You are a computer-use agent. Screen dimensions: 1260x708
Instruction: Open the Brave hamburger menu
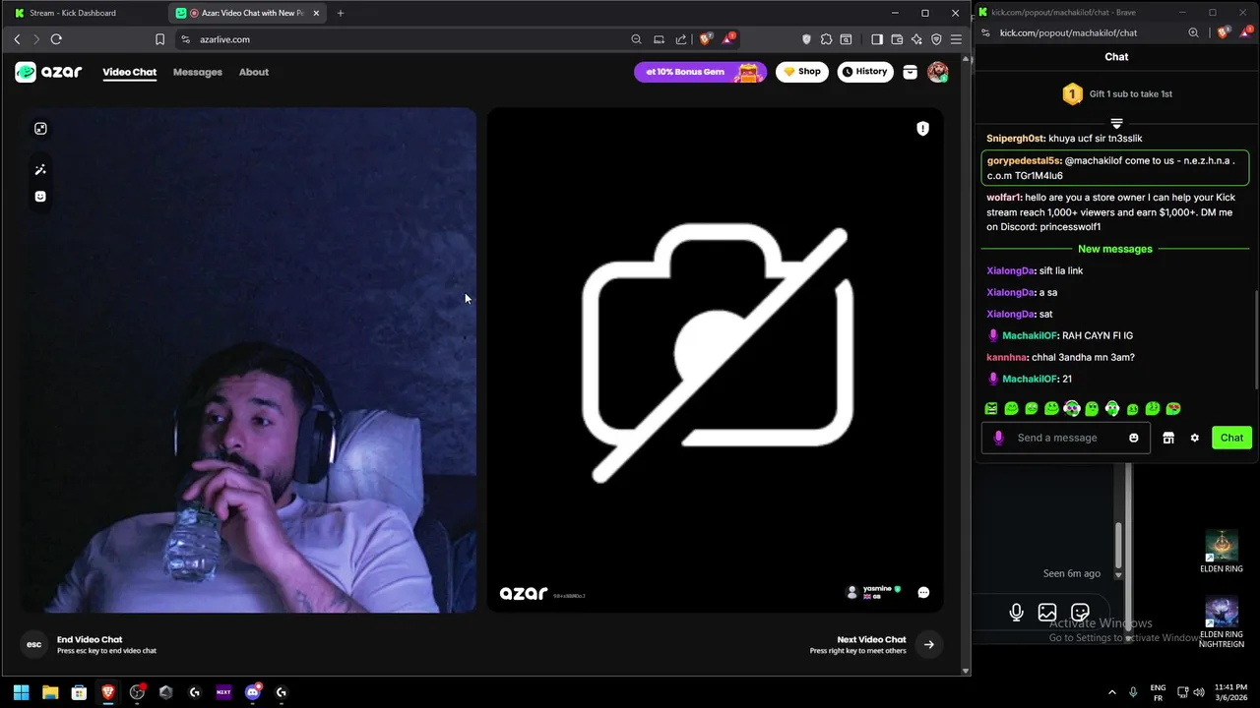click(x=956, y=39)
